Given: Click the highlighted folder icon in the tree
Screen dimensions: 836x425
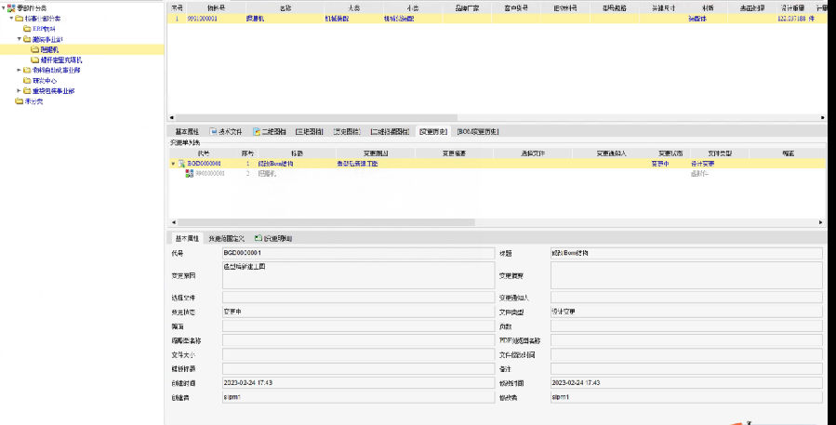Looking at the screenshot, I should [35, 49].
